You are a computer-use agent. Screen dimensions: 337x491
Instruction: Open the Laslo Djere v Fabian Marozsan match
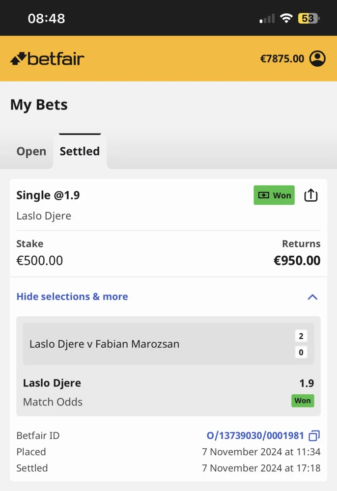click(104, 344)
